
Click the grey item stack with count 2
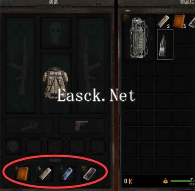[163, 21]
